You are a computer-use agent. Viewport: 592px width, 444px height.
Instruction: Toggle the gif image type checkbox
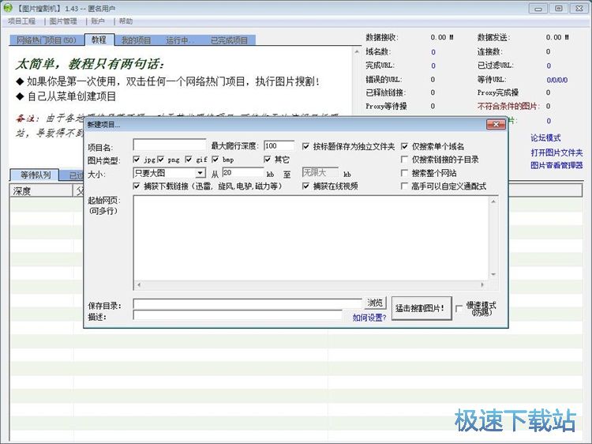189,160
